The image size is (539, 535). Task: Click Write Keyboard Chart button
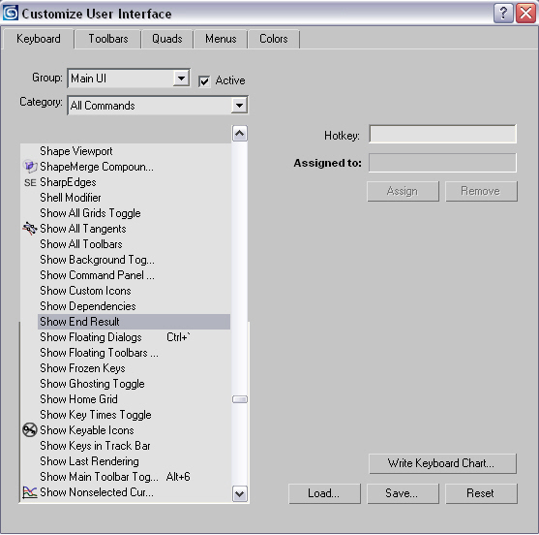point(442,463)
